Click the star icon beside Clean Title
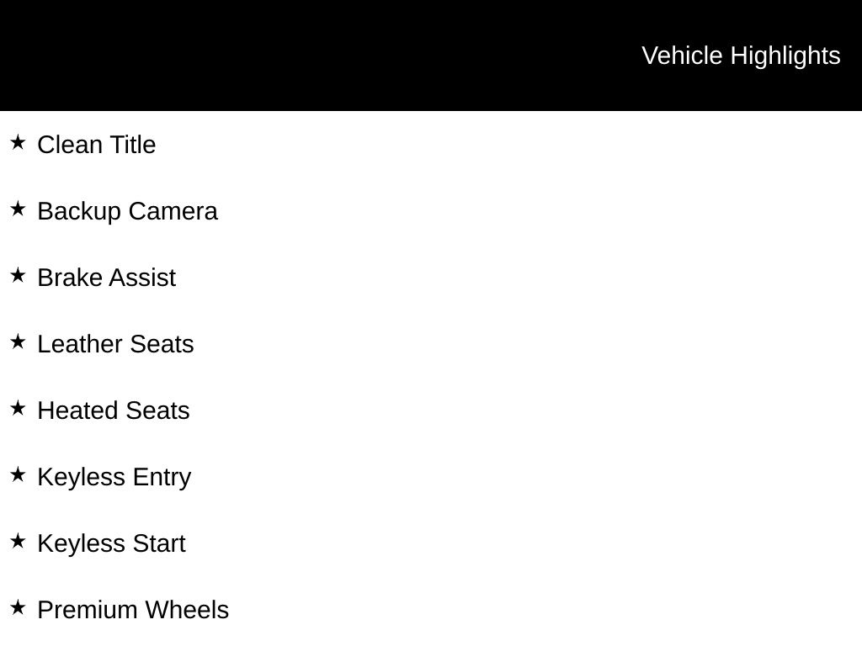 pyautogui.click(x=18, y=143)
